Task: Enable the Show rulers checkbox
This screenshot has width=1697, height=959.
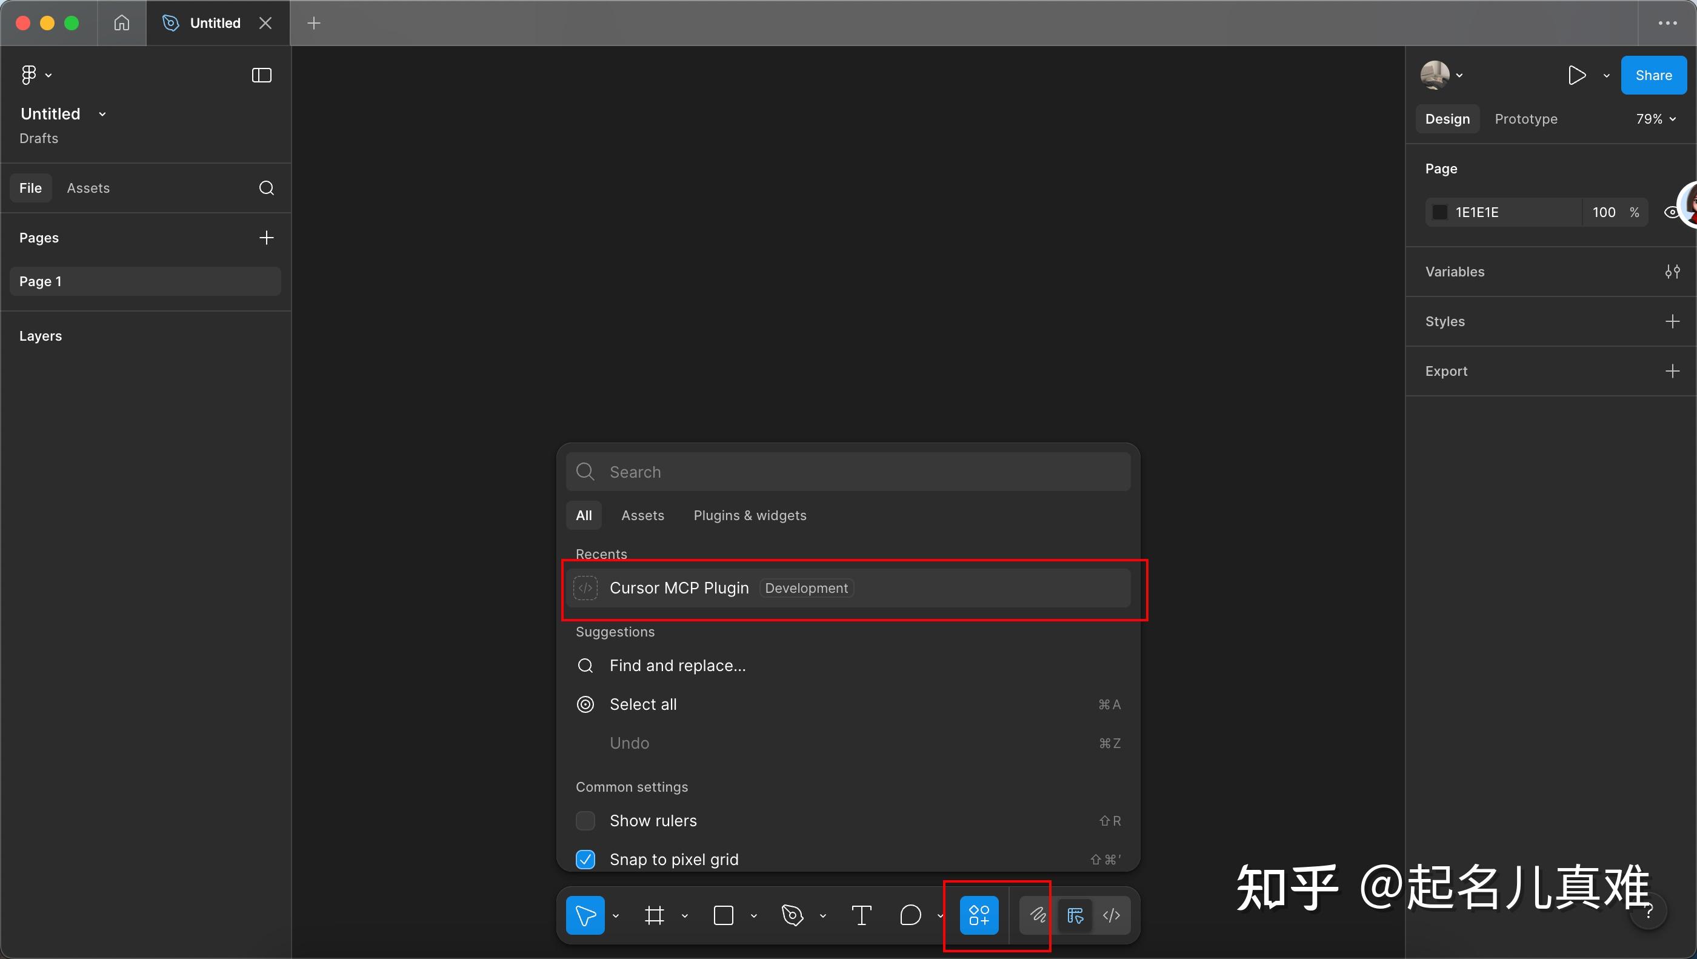Action: (585, 821)
